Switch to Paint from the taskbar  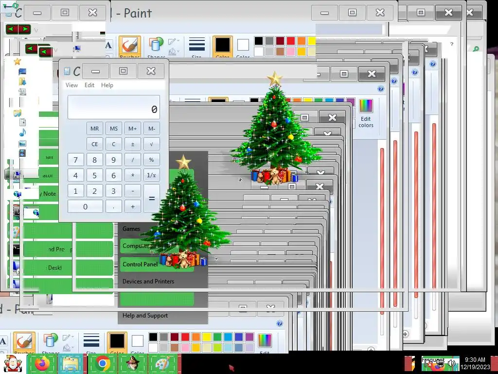[162, 363]
